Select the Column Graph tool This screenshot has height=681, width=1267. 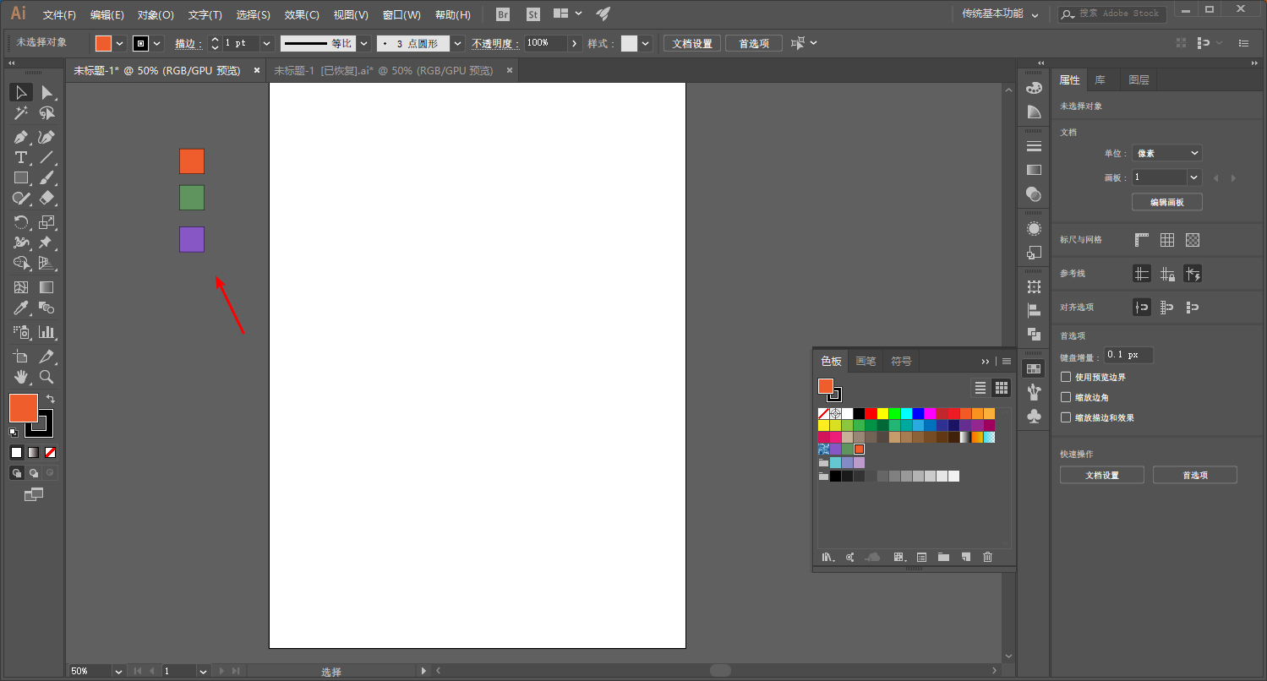click(x=47, y=332)
